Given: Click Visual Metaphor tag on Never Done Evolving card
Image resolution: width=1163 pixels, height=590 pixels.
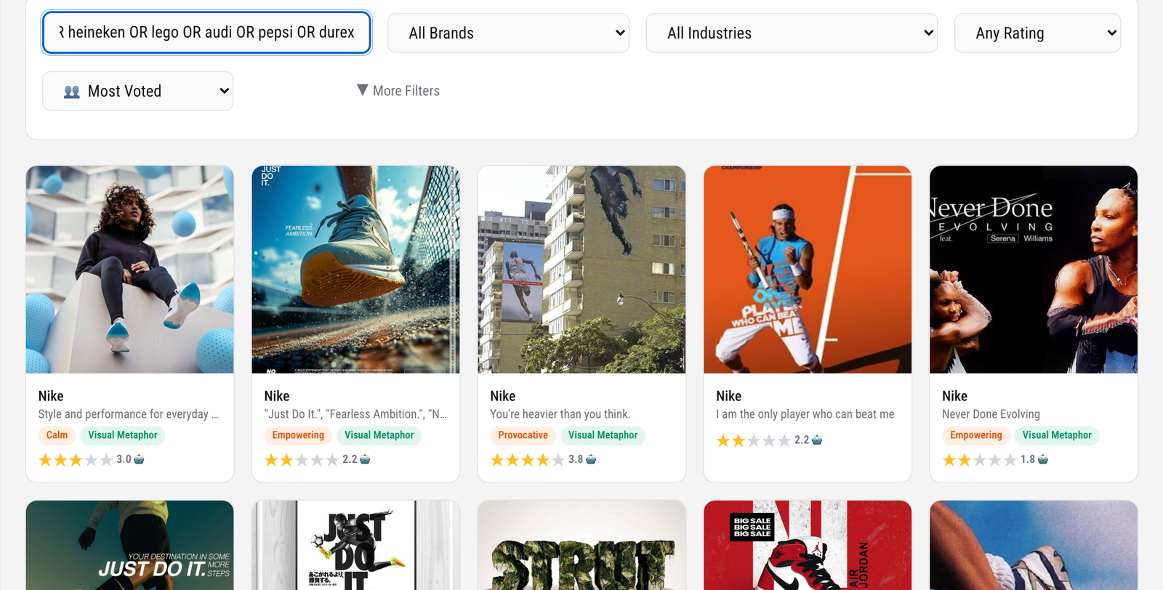Looking at the screenshot, I should click(x=1057, y=435).
